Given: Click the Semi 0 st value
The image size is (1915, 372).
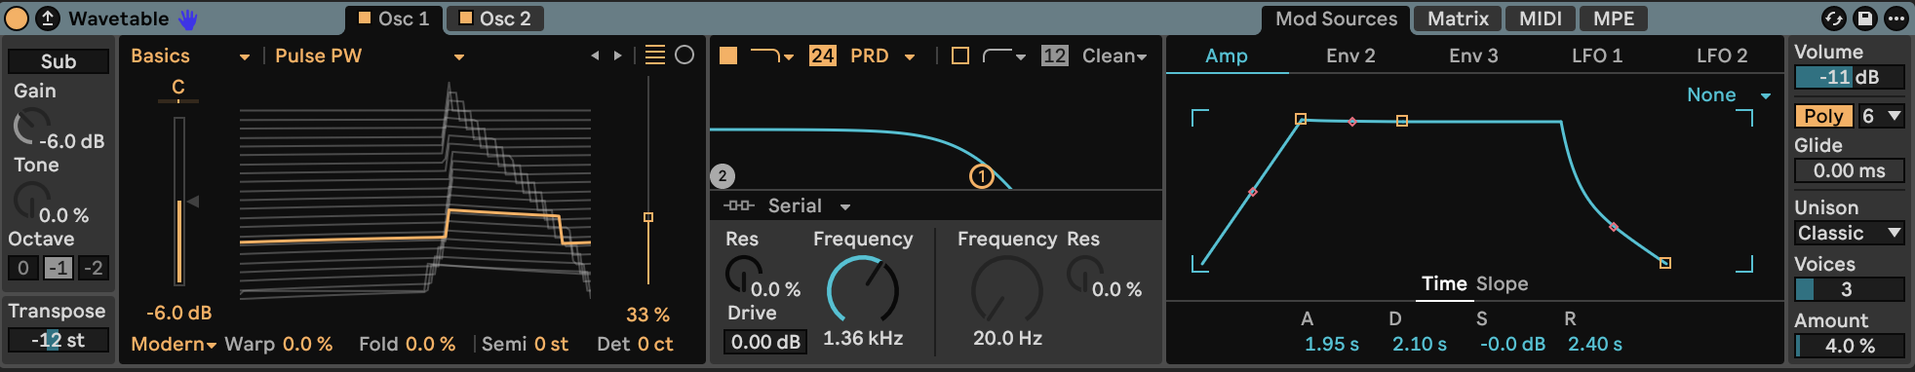Looking at the screenshot, I should point(551,344).
